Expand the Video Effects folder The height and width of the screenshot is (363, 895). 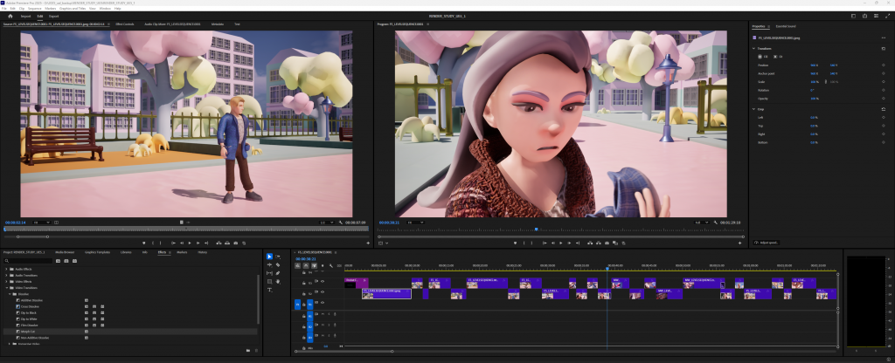(x=8, y=282)
